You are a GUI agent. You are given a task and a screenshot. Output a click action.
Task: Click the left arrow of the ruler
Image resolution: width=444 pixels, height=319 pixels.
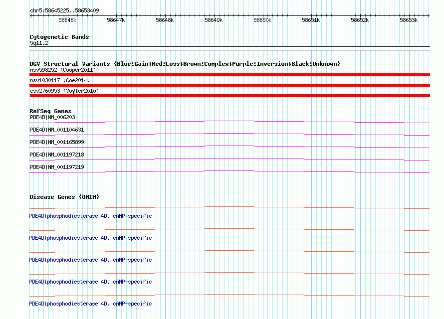(x=31, y=15)
